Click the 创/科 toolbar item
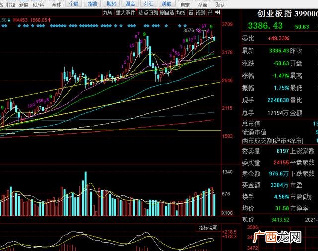318x251 pixels. [38, 5]
